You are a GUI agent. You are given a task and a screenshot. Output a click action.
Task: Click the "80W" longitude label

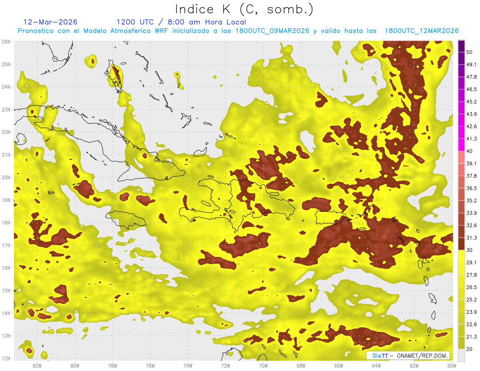(74, 365)
